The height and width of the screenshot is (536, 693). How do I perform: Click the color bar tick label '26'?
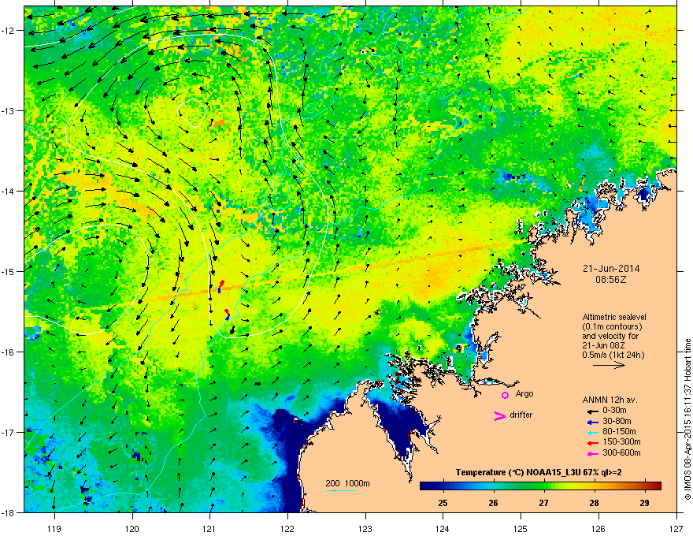click(493, 503)
